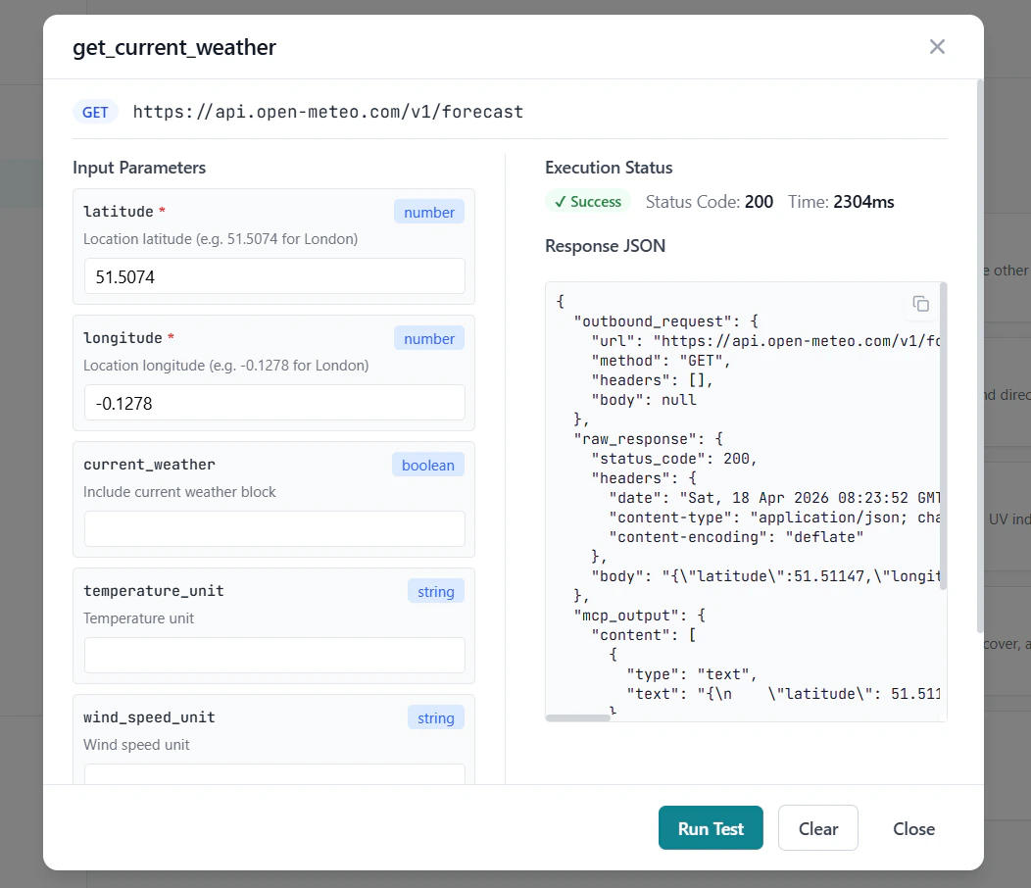Close the get_current_weather dialog with X

(937, 47)
